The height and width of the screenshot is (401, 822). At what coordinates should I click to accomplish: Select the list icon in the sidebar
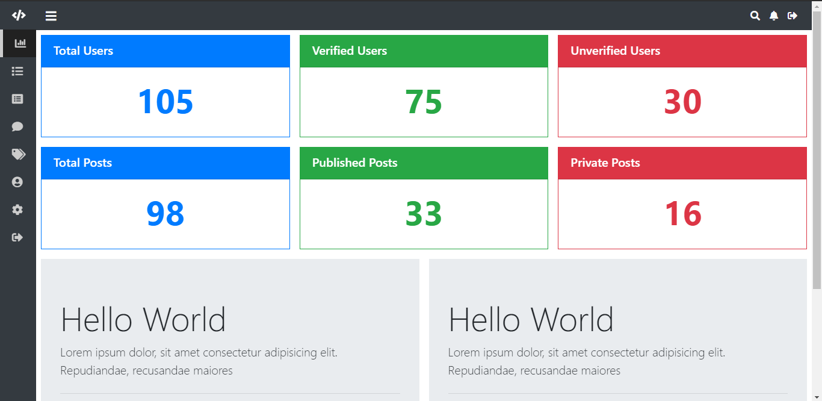tap(17, 70)
